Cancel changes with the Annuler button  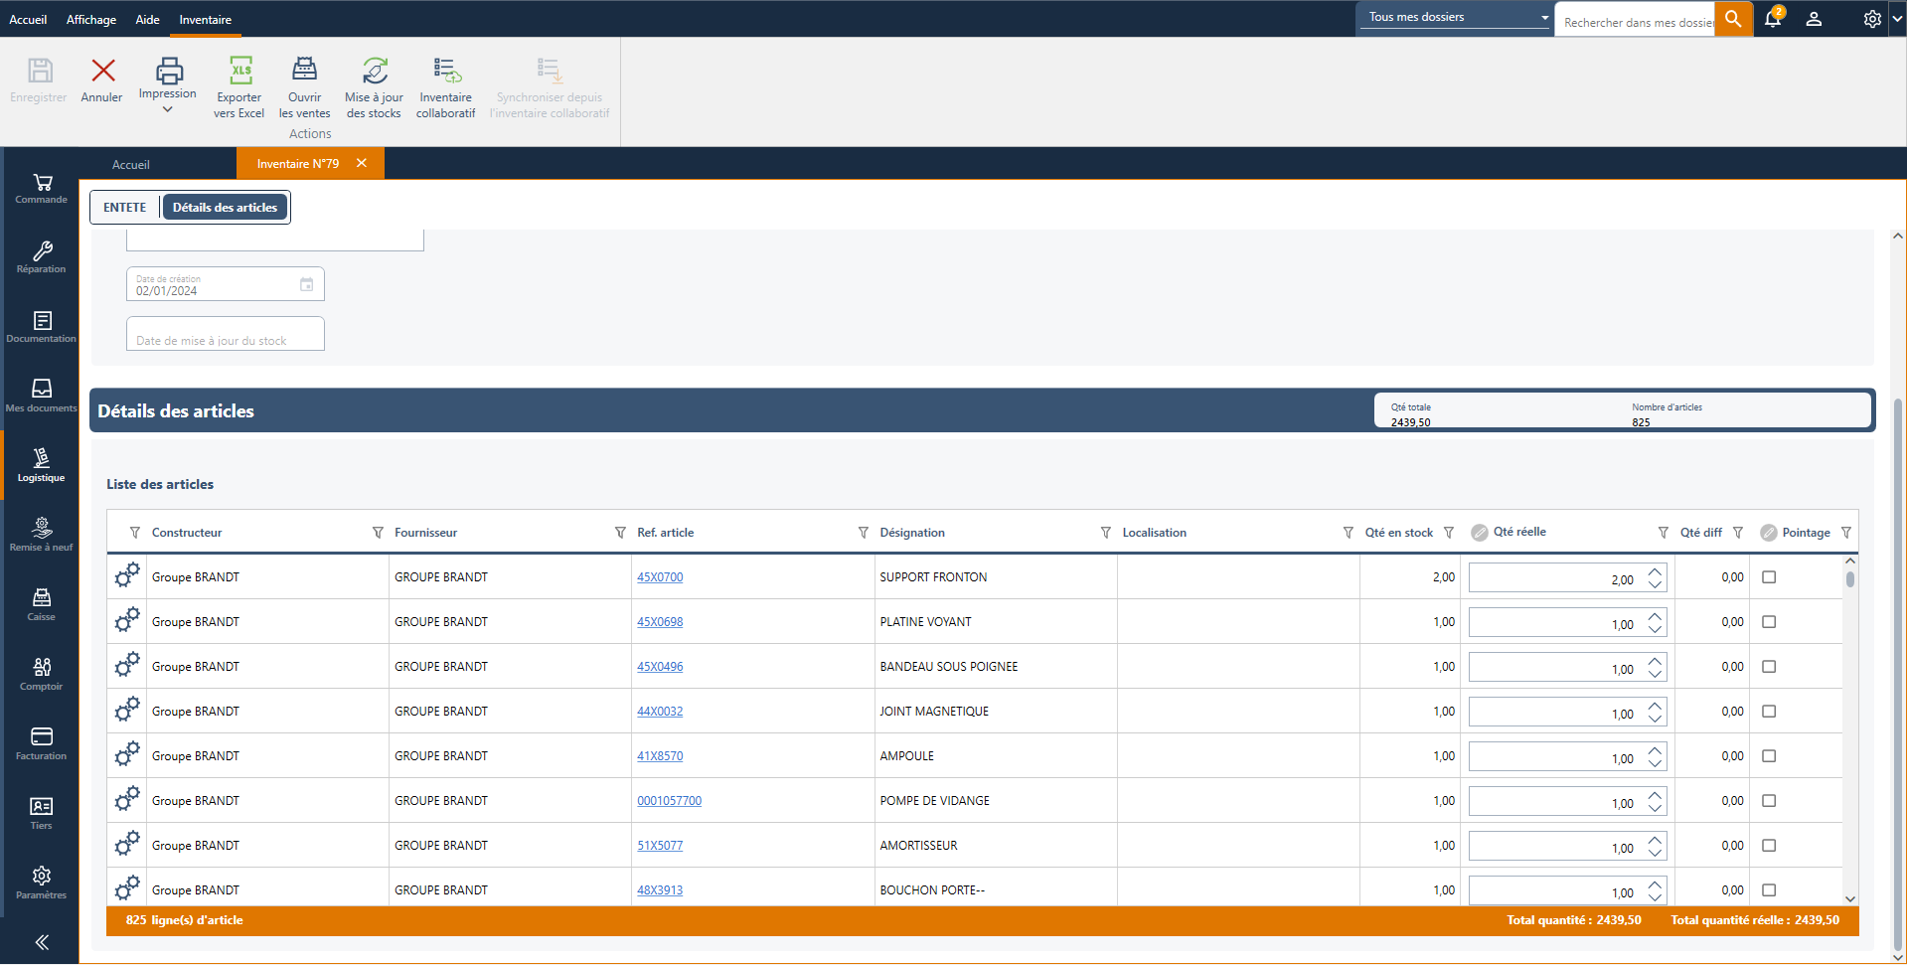click(x=102, y=80)
